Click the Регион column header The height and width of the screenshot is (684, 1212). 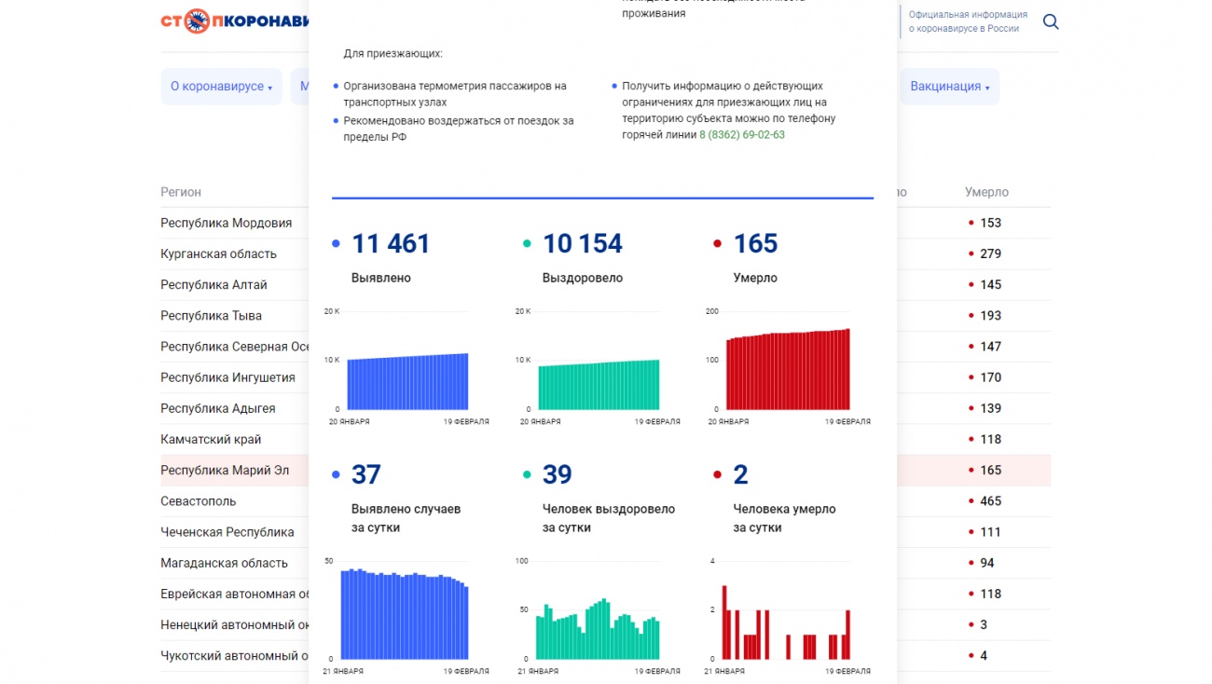[x=180, y=192]
